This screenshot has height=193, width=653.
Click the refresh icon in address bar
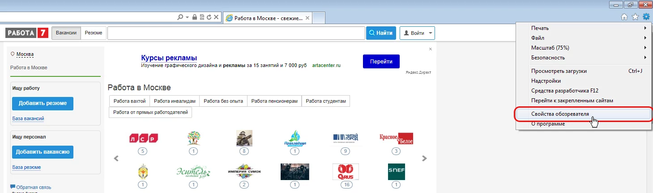209,17
